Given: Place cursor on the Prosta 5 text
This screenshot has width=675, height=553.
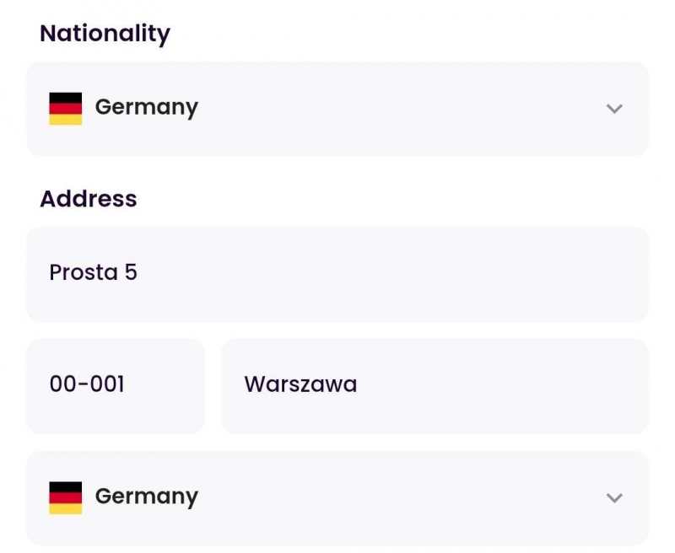Looking at the screenshot, I should pyautogui.click(x=93, y=273).
